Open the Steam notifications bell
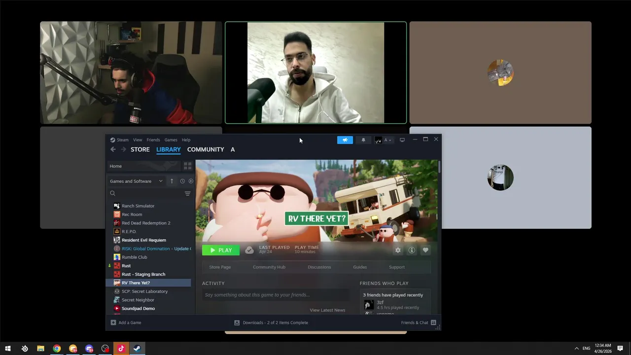Screen dimensions: 631x355 (363, 140)
